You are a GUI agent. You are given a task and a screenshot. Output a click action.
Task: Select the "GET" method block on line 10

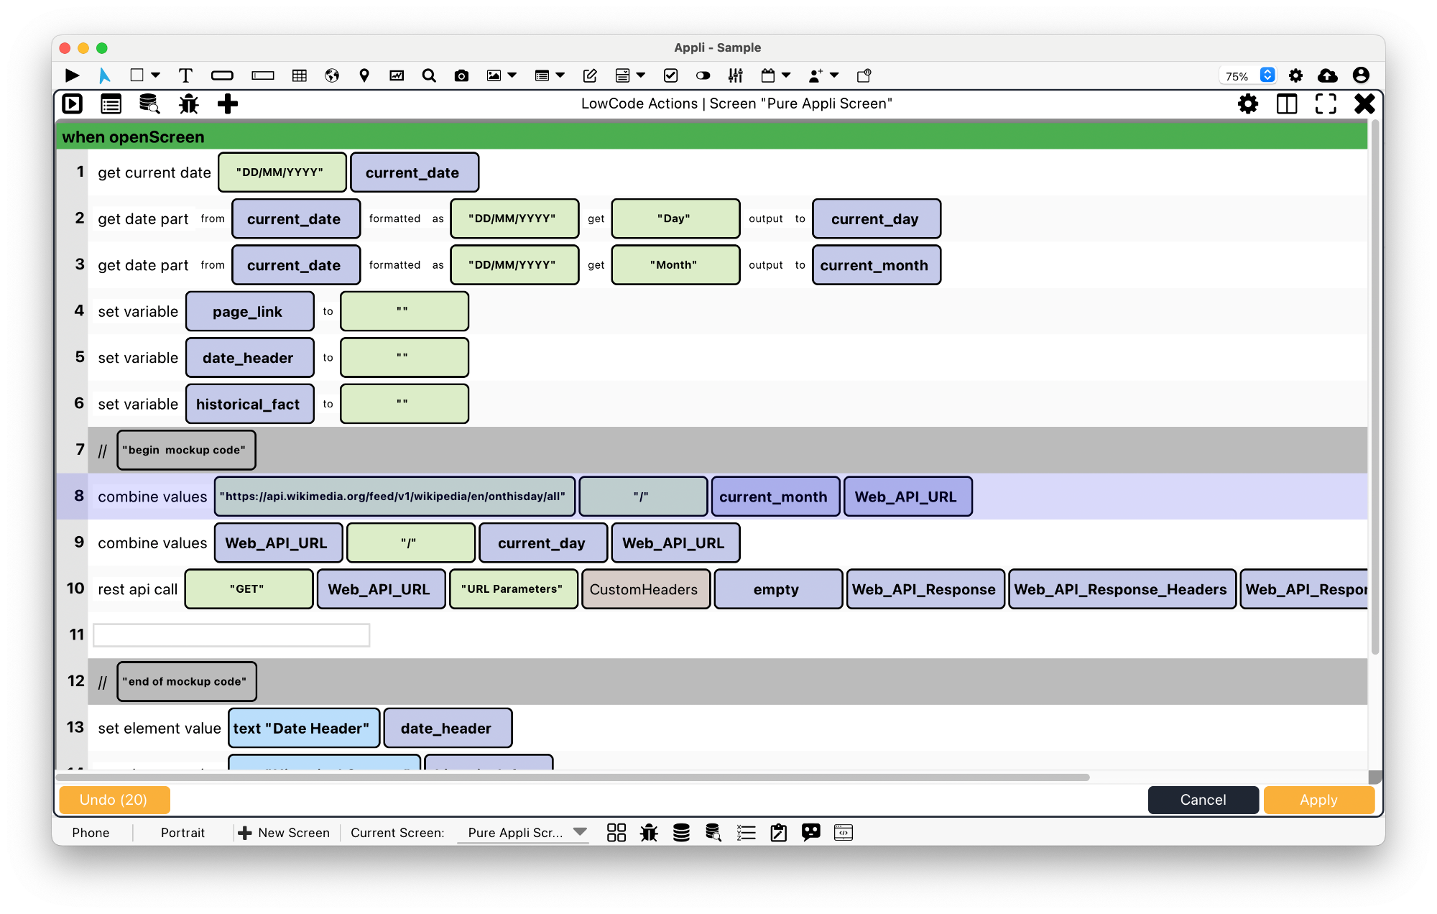coord(249,589)
